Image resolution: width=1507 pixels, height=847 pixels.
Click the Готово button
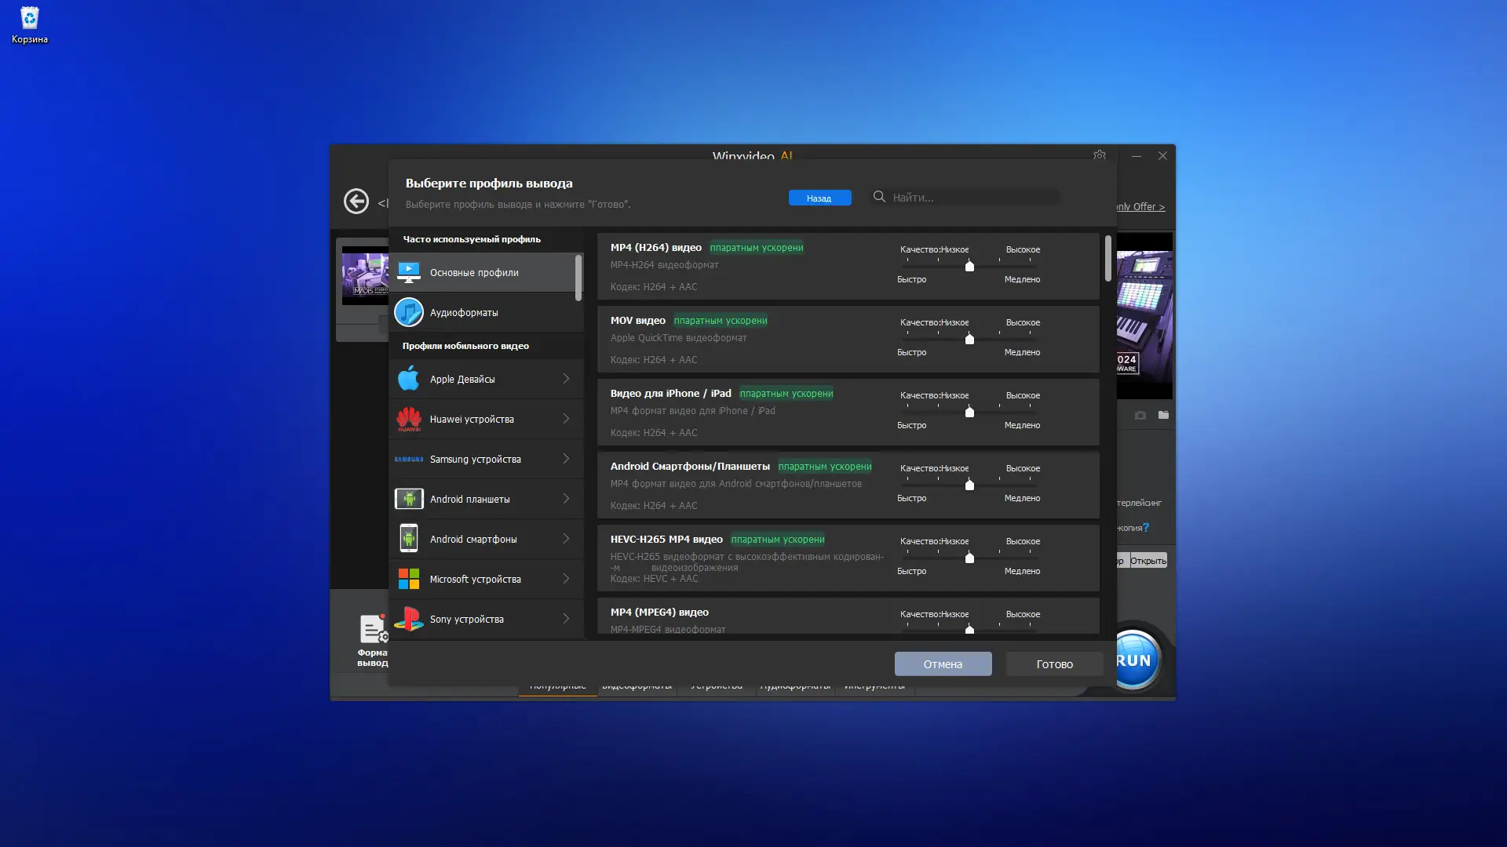click(1054, 663)
